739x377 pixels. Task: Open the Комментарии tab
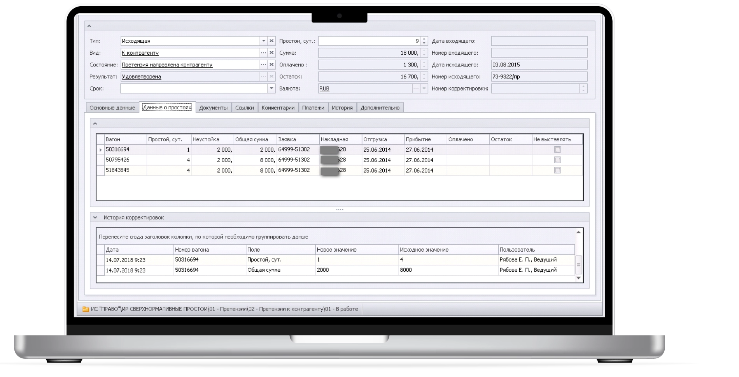tap(278, 108)
